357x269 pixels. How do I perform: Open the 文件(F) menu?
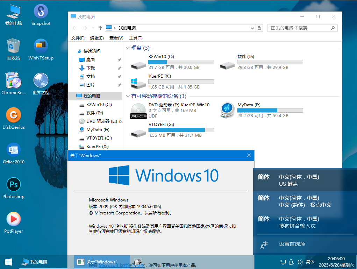(x=78, y=38)
